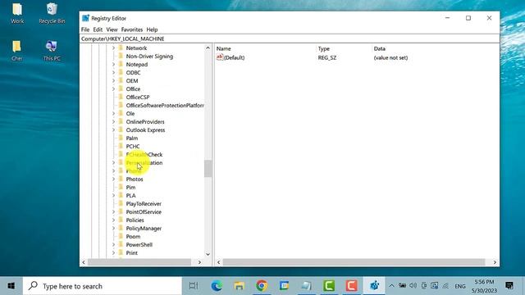The width and height of the screenshot is (525, 295).
Task: Click the Windows Start button
Action: tap(11, 286)
